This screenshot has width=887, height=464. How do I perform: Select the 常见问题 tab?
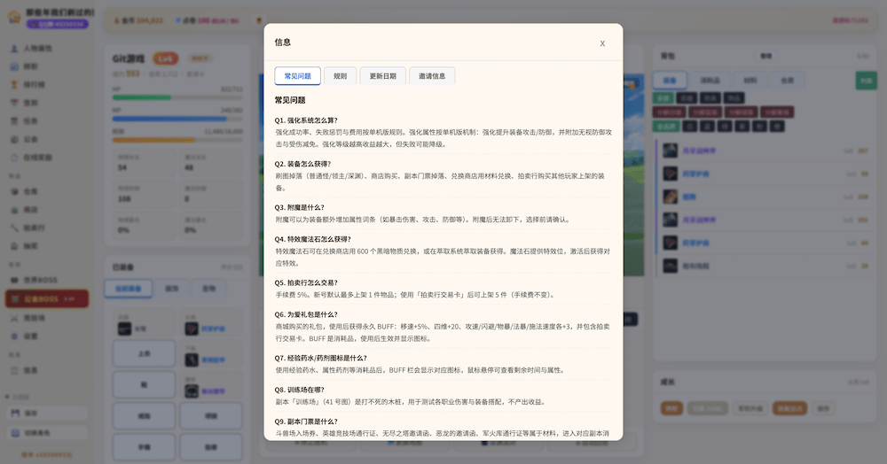[297, 76]
